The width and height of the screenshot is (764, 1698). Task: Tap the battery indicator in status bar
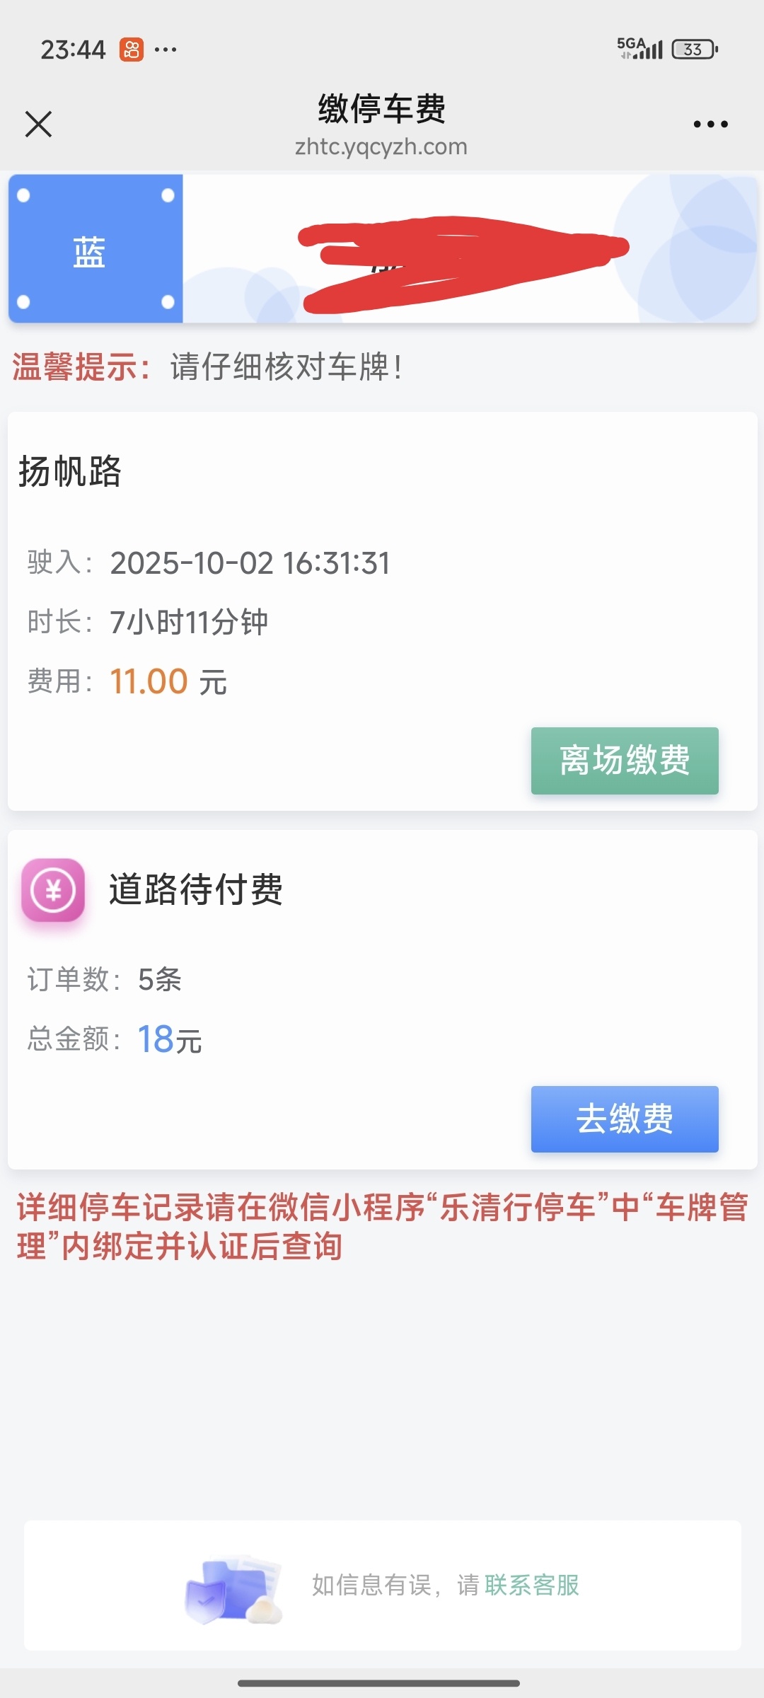(x=695, y=50)
